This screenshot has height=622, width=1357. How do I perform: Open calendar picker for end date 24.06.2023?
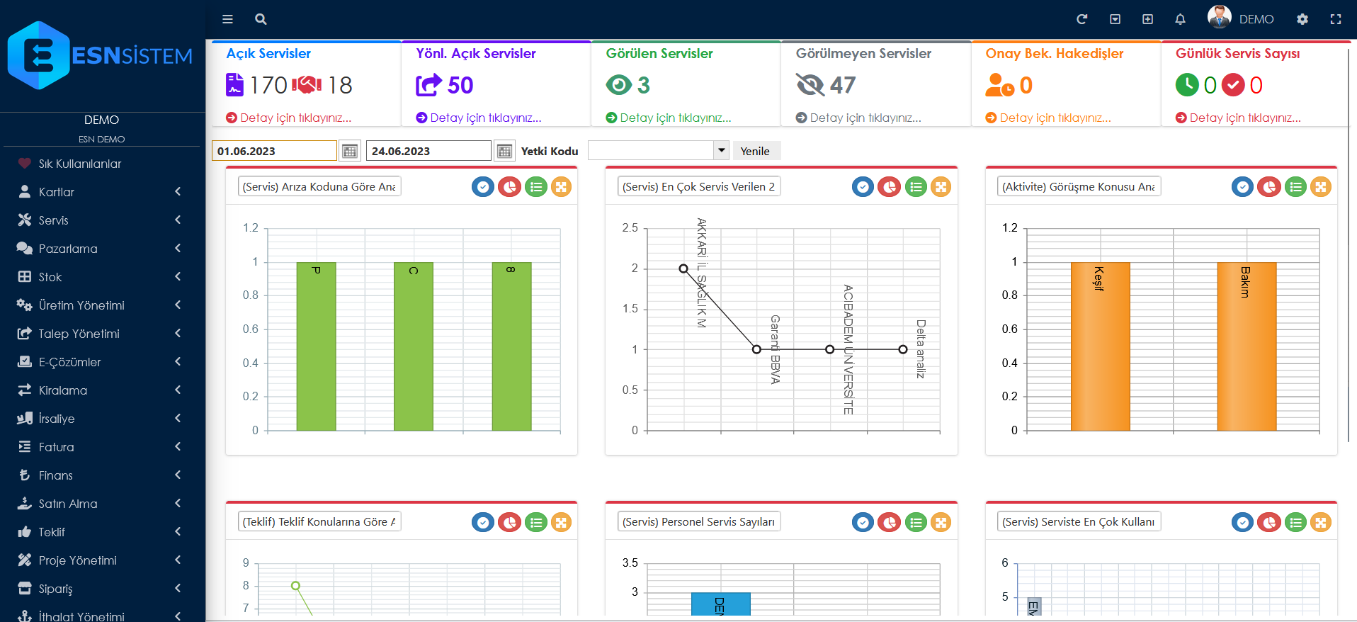504,151
